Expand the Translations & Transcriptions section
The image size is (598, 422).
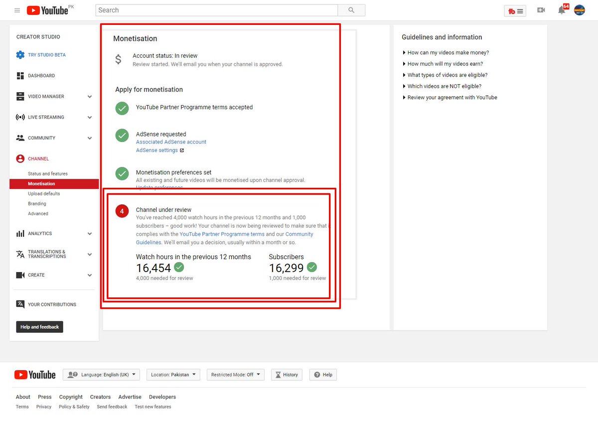pos(90,254)
